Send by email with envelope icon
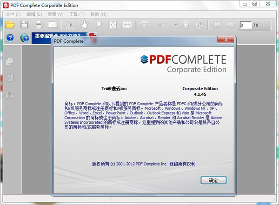Image resolution: width=279 pixels, height=205 pixels. [x=53, y=25]
